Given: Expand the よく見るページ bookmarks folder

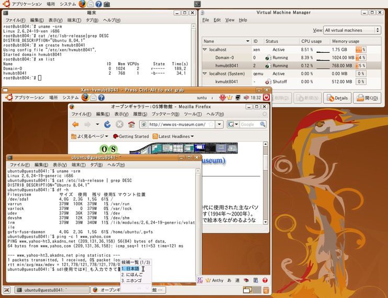Looking at the screenshot, I should [90, 136].
